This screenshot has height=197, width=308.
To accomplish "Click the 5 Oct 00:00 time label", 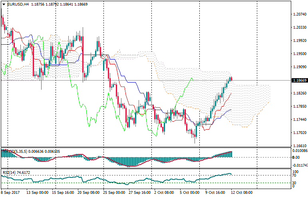I will [x=189, y=192].
